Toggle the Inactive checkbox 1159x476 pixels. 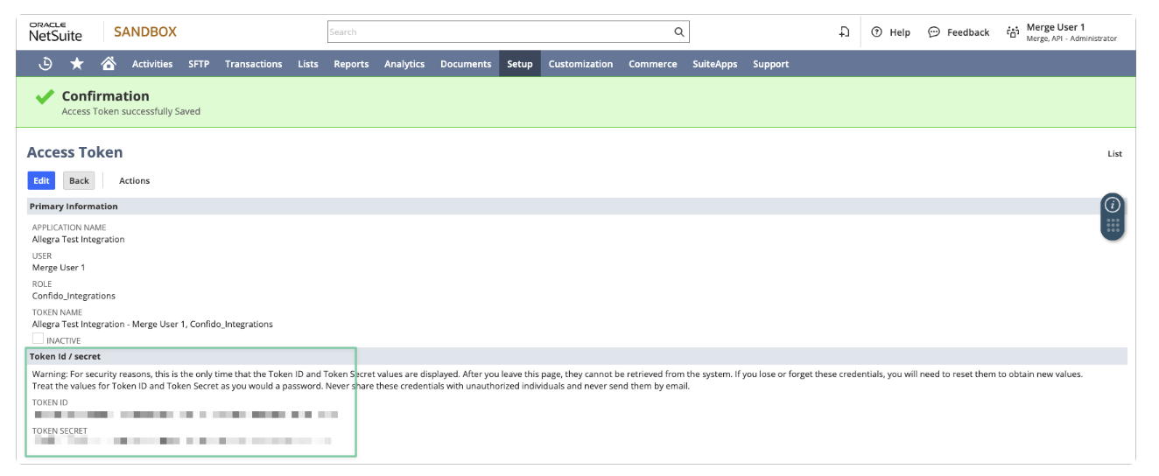[x=38, y=339]
